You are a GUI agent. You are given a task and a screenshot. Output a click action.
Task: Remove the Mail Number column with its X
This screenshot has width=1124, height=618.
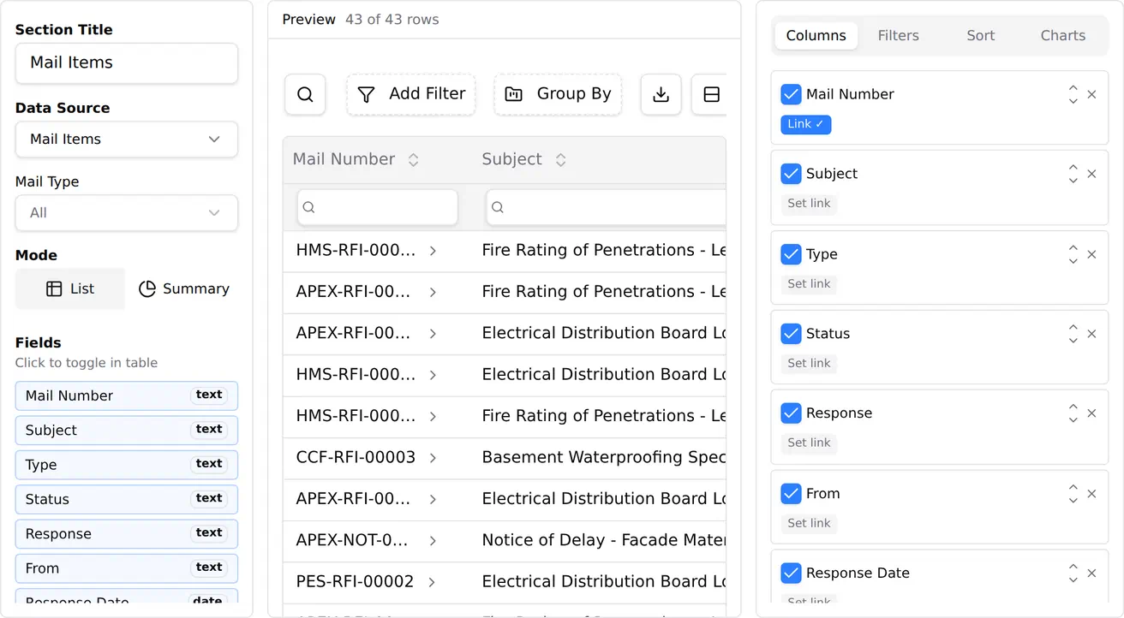(x=1091, y=94)
